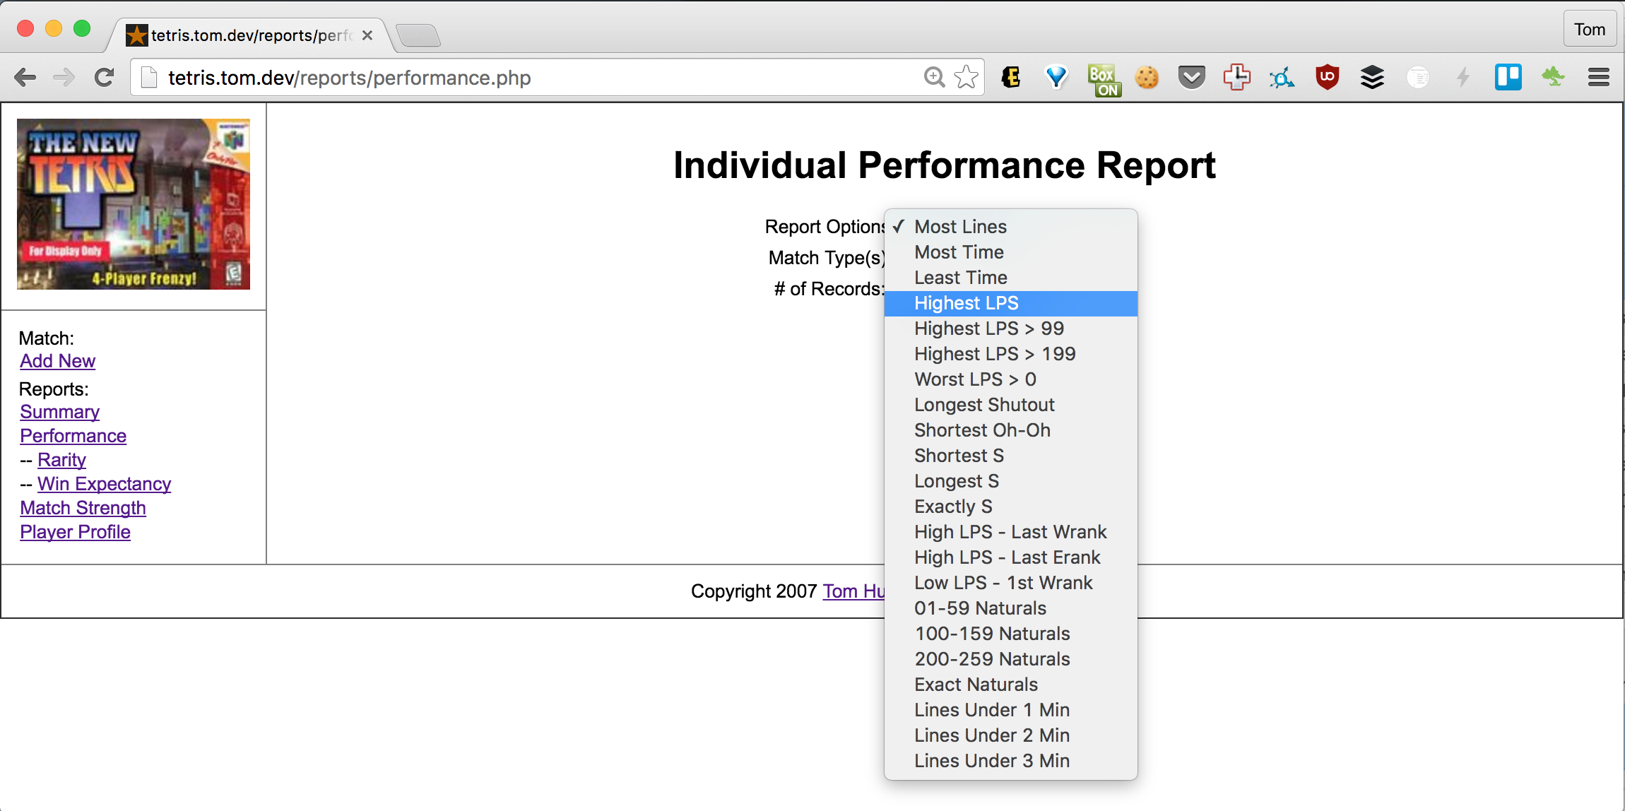Open the Buffer stacked layers icon
Screen dimensions: 1625x811
coord(1372,77)
